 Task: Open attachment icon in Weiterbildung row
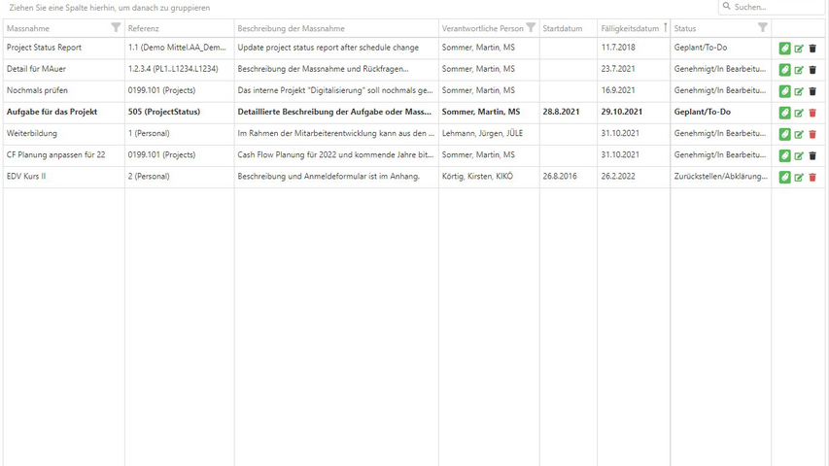click(785, 134)
